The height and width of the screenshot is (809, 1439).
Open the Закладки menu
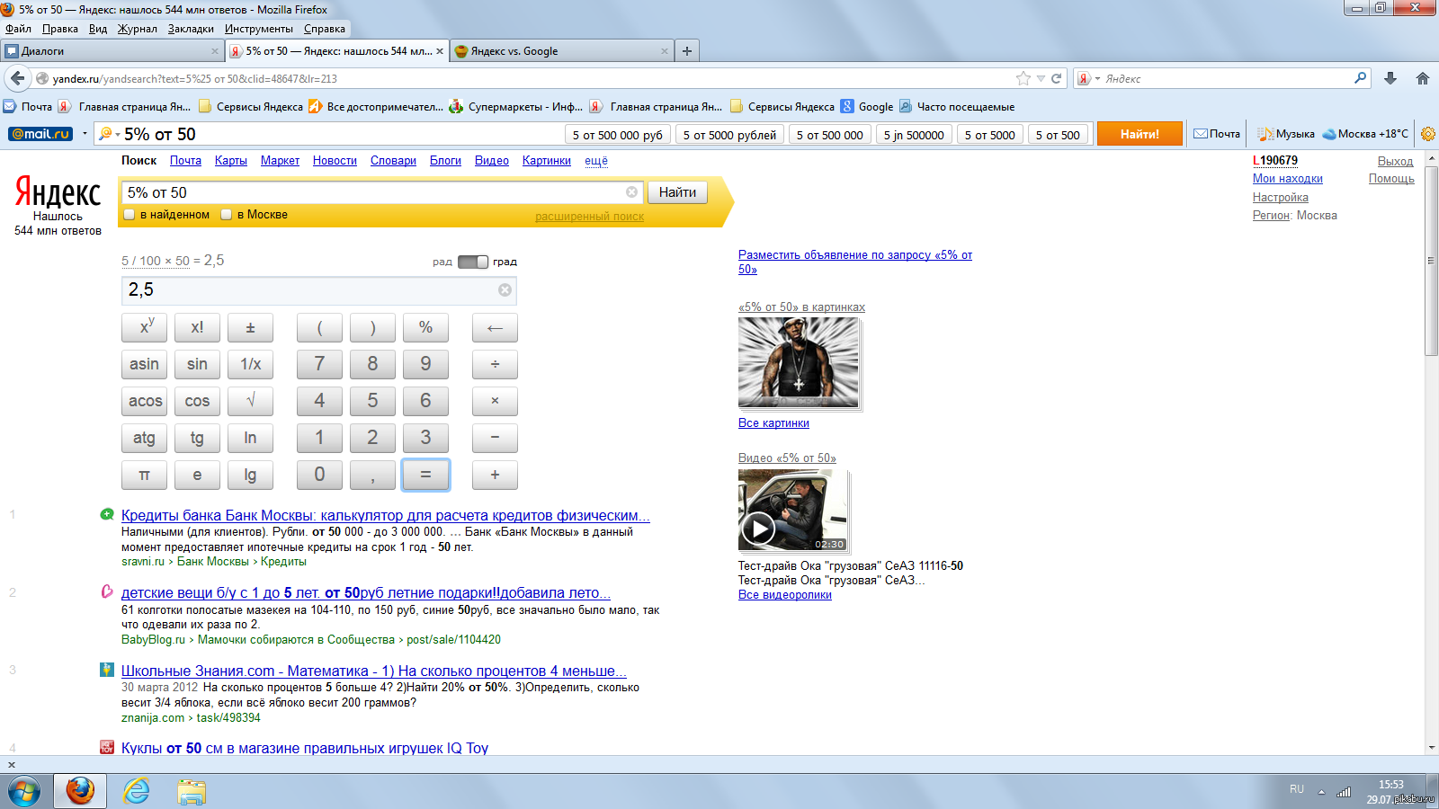pyautogui.click(x=192, y=29)
